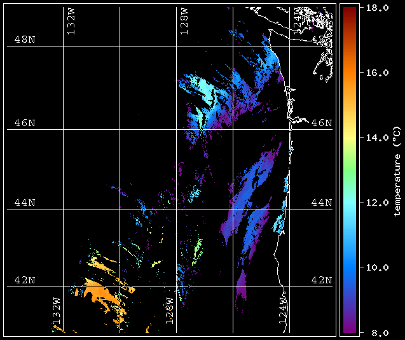Click the bottom 128W longitude label

click(169, 311)
